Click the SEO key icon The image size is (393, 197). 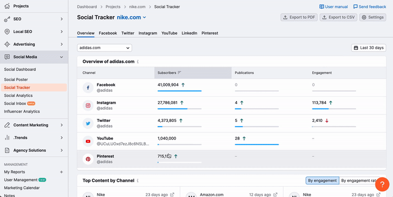[x=7, y=19]
